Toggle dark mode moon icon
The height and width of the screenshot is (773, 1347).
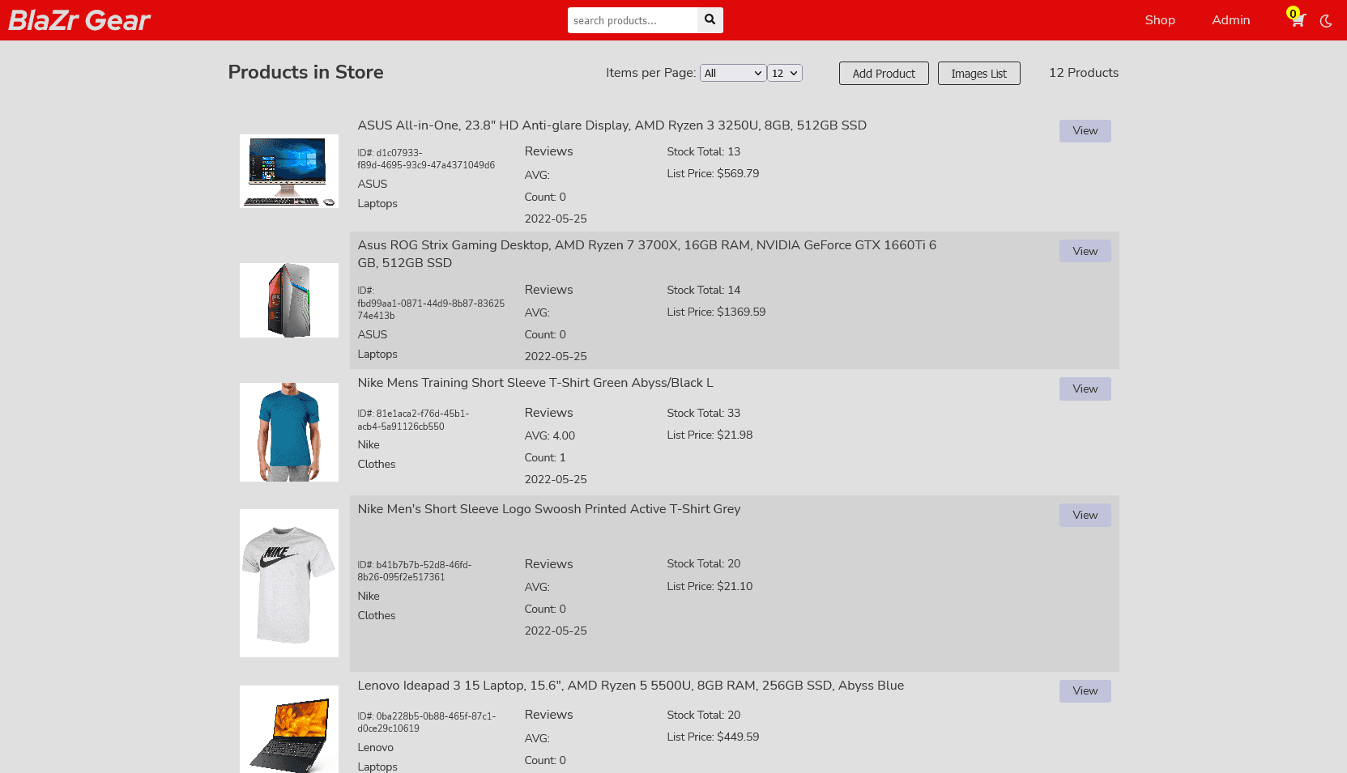tap(1326, 21)
